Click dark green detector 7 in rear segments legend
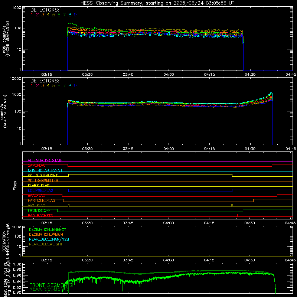The width and height of the screenshot is (297, 297). coord(64,86)
